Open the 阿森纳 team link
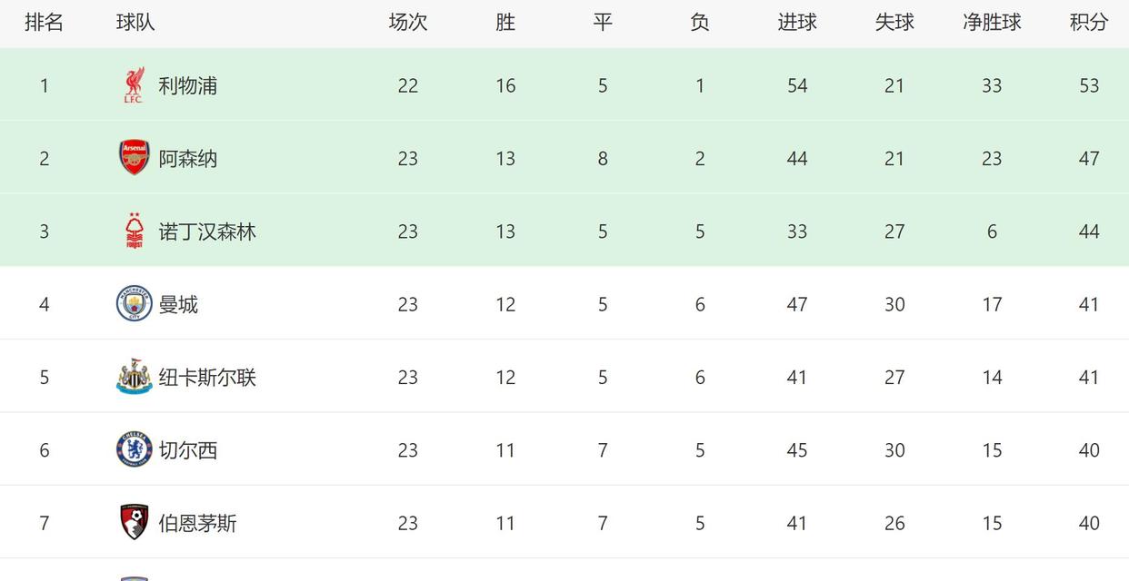Viewport: 1129px width, 581px height. 188,159
